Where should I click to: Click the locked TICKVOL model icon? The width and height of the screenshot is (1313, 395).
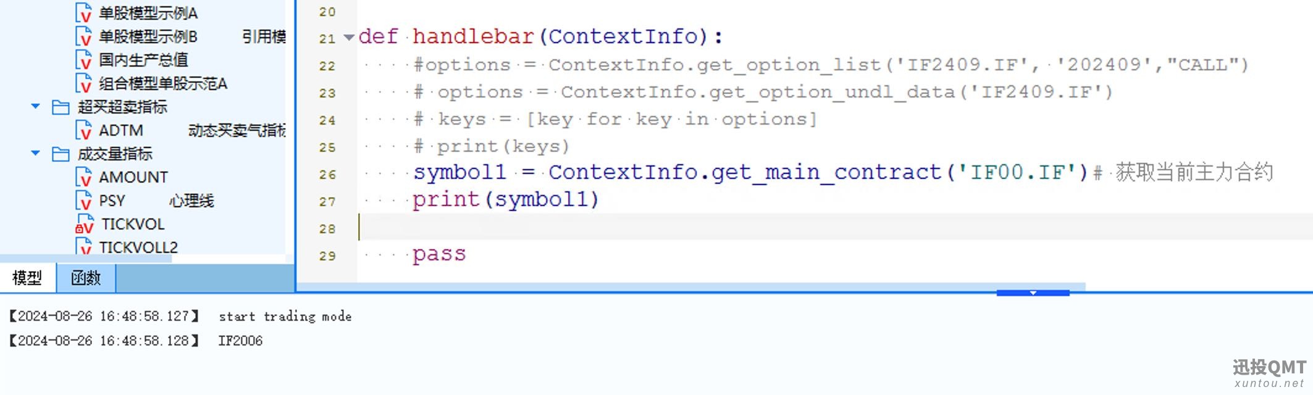(84, 224)
